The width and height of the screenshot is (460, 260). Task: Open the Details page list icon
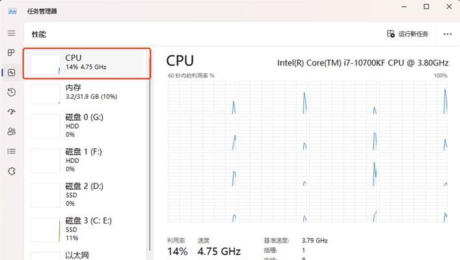pyautogui.click(x=12, y=151)
